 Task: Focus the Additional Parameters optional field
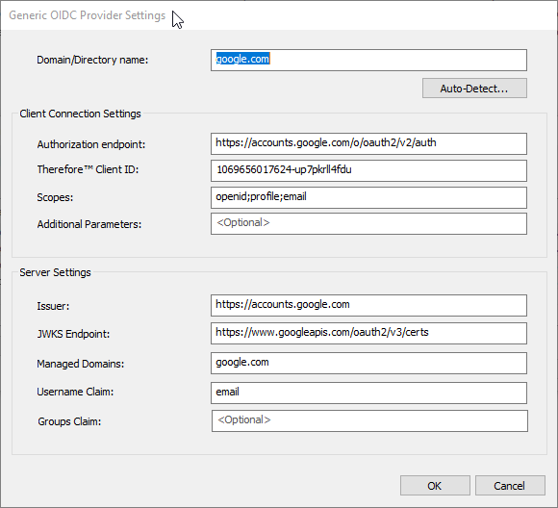368,223
